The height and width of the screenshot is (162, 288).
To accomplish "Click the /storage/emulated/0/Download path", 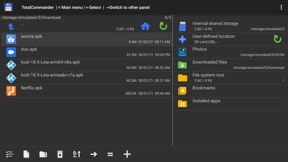I will tap(31, 18).
